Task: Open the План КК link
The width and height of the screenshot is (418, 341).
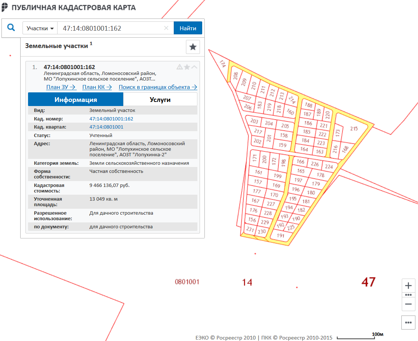Action: click(x=97, y=87)
